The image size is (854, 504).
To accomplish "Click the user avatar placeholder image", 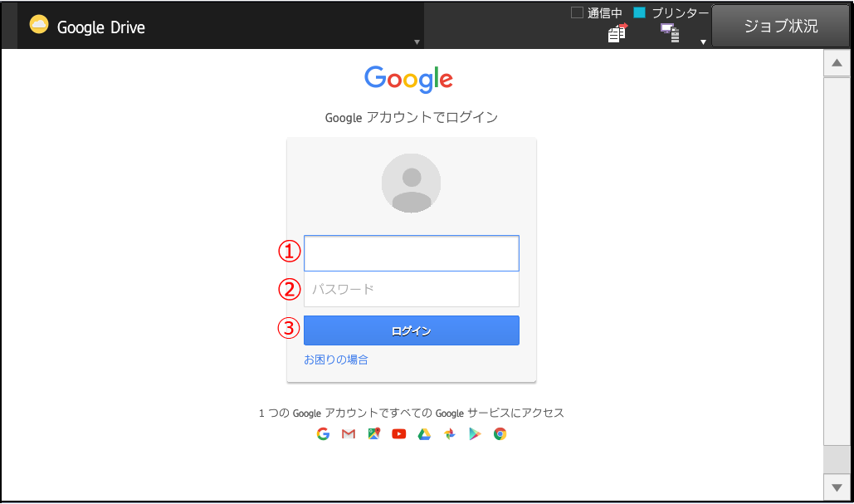I will pyautogui.click(x=411, y=183).
